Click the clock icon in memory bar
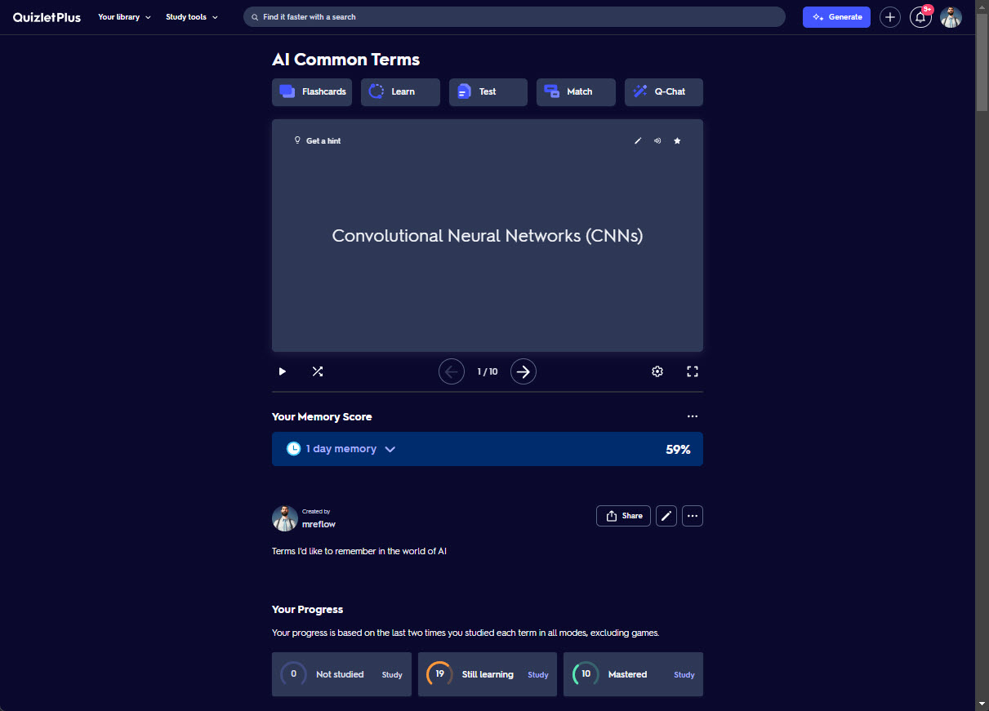This screenshot has height=711, width=989. 293,449
